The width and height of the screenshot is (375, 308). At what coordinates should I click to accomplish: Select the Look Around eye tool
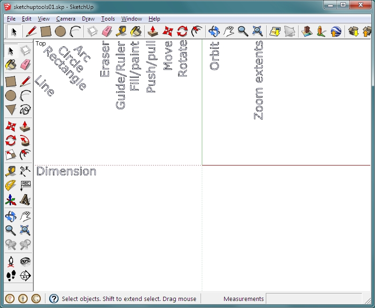(25, 262)
